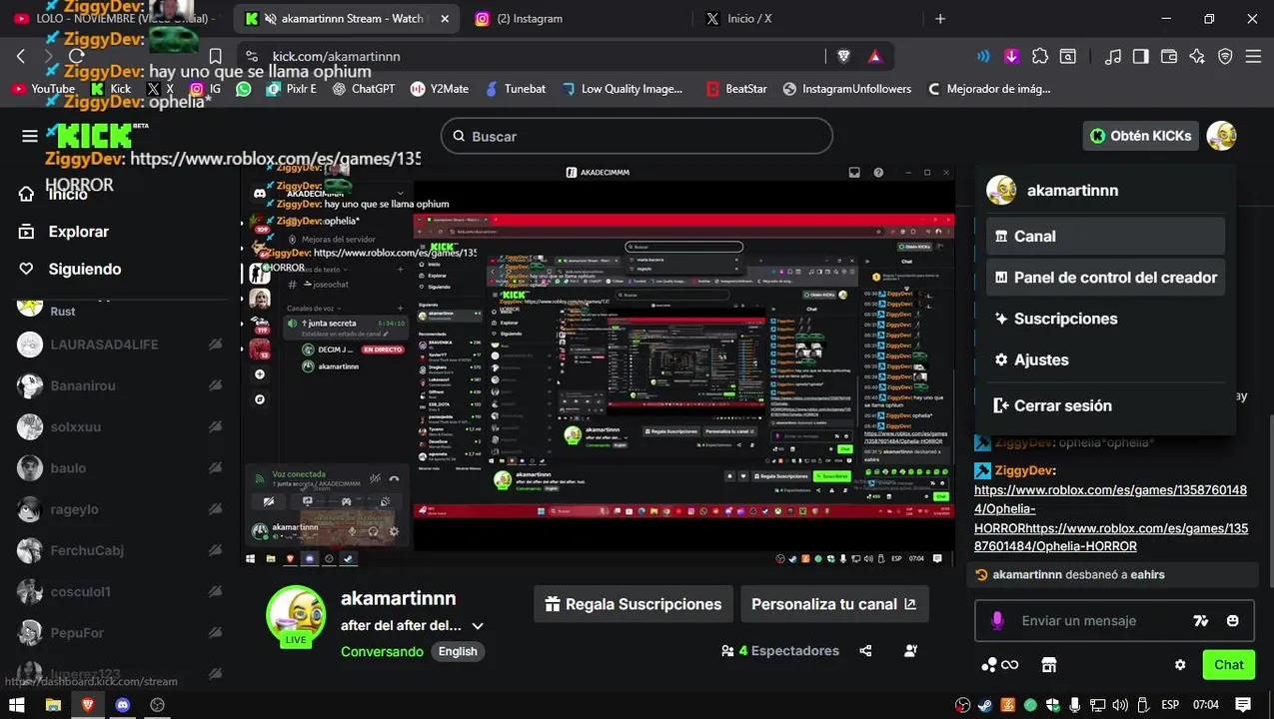Viewport: 1274px width, 719px height.
Task: Open Siguiendo in Kick sidebar
Action: (x=85, y=269)
